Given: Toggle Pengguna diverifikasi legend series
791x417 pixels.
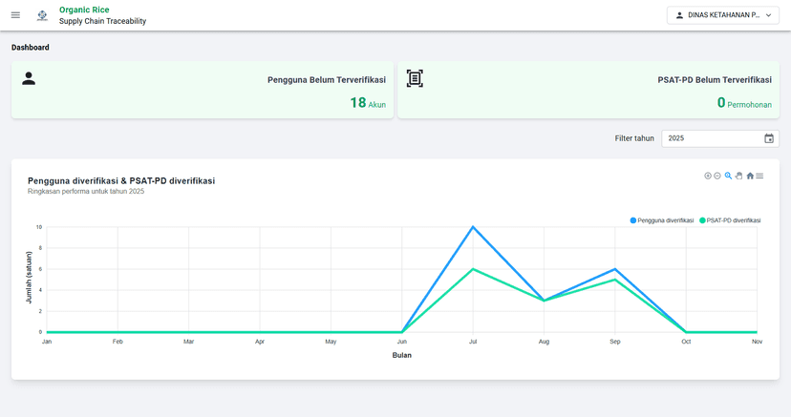Looking at the screenshot, I should coord(661,220).
